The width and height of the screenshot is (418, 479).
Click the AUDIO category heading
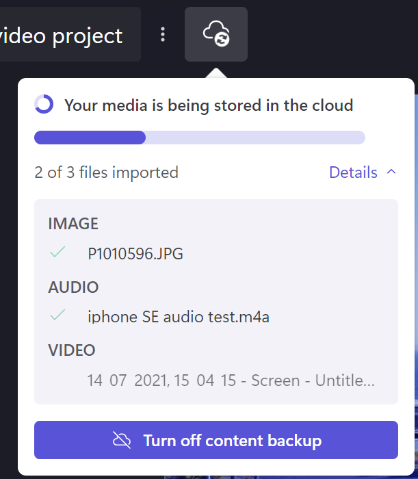click(73, 287)
